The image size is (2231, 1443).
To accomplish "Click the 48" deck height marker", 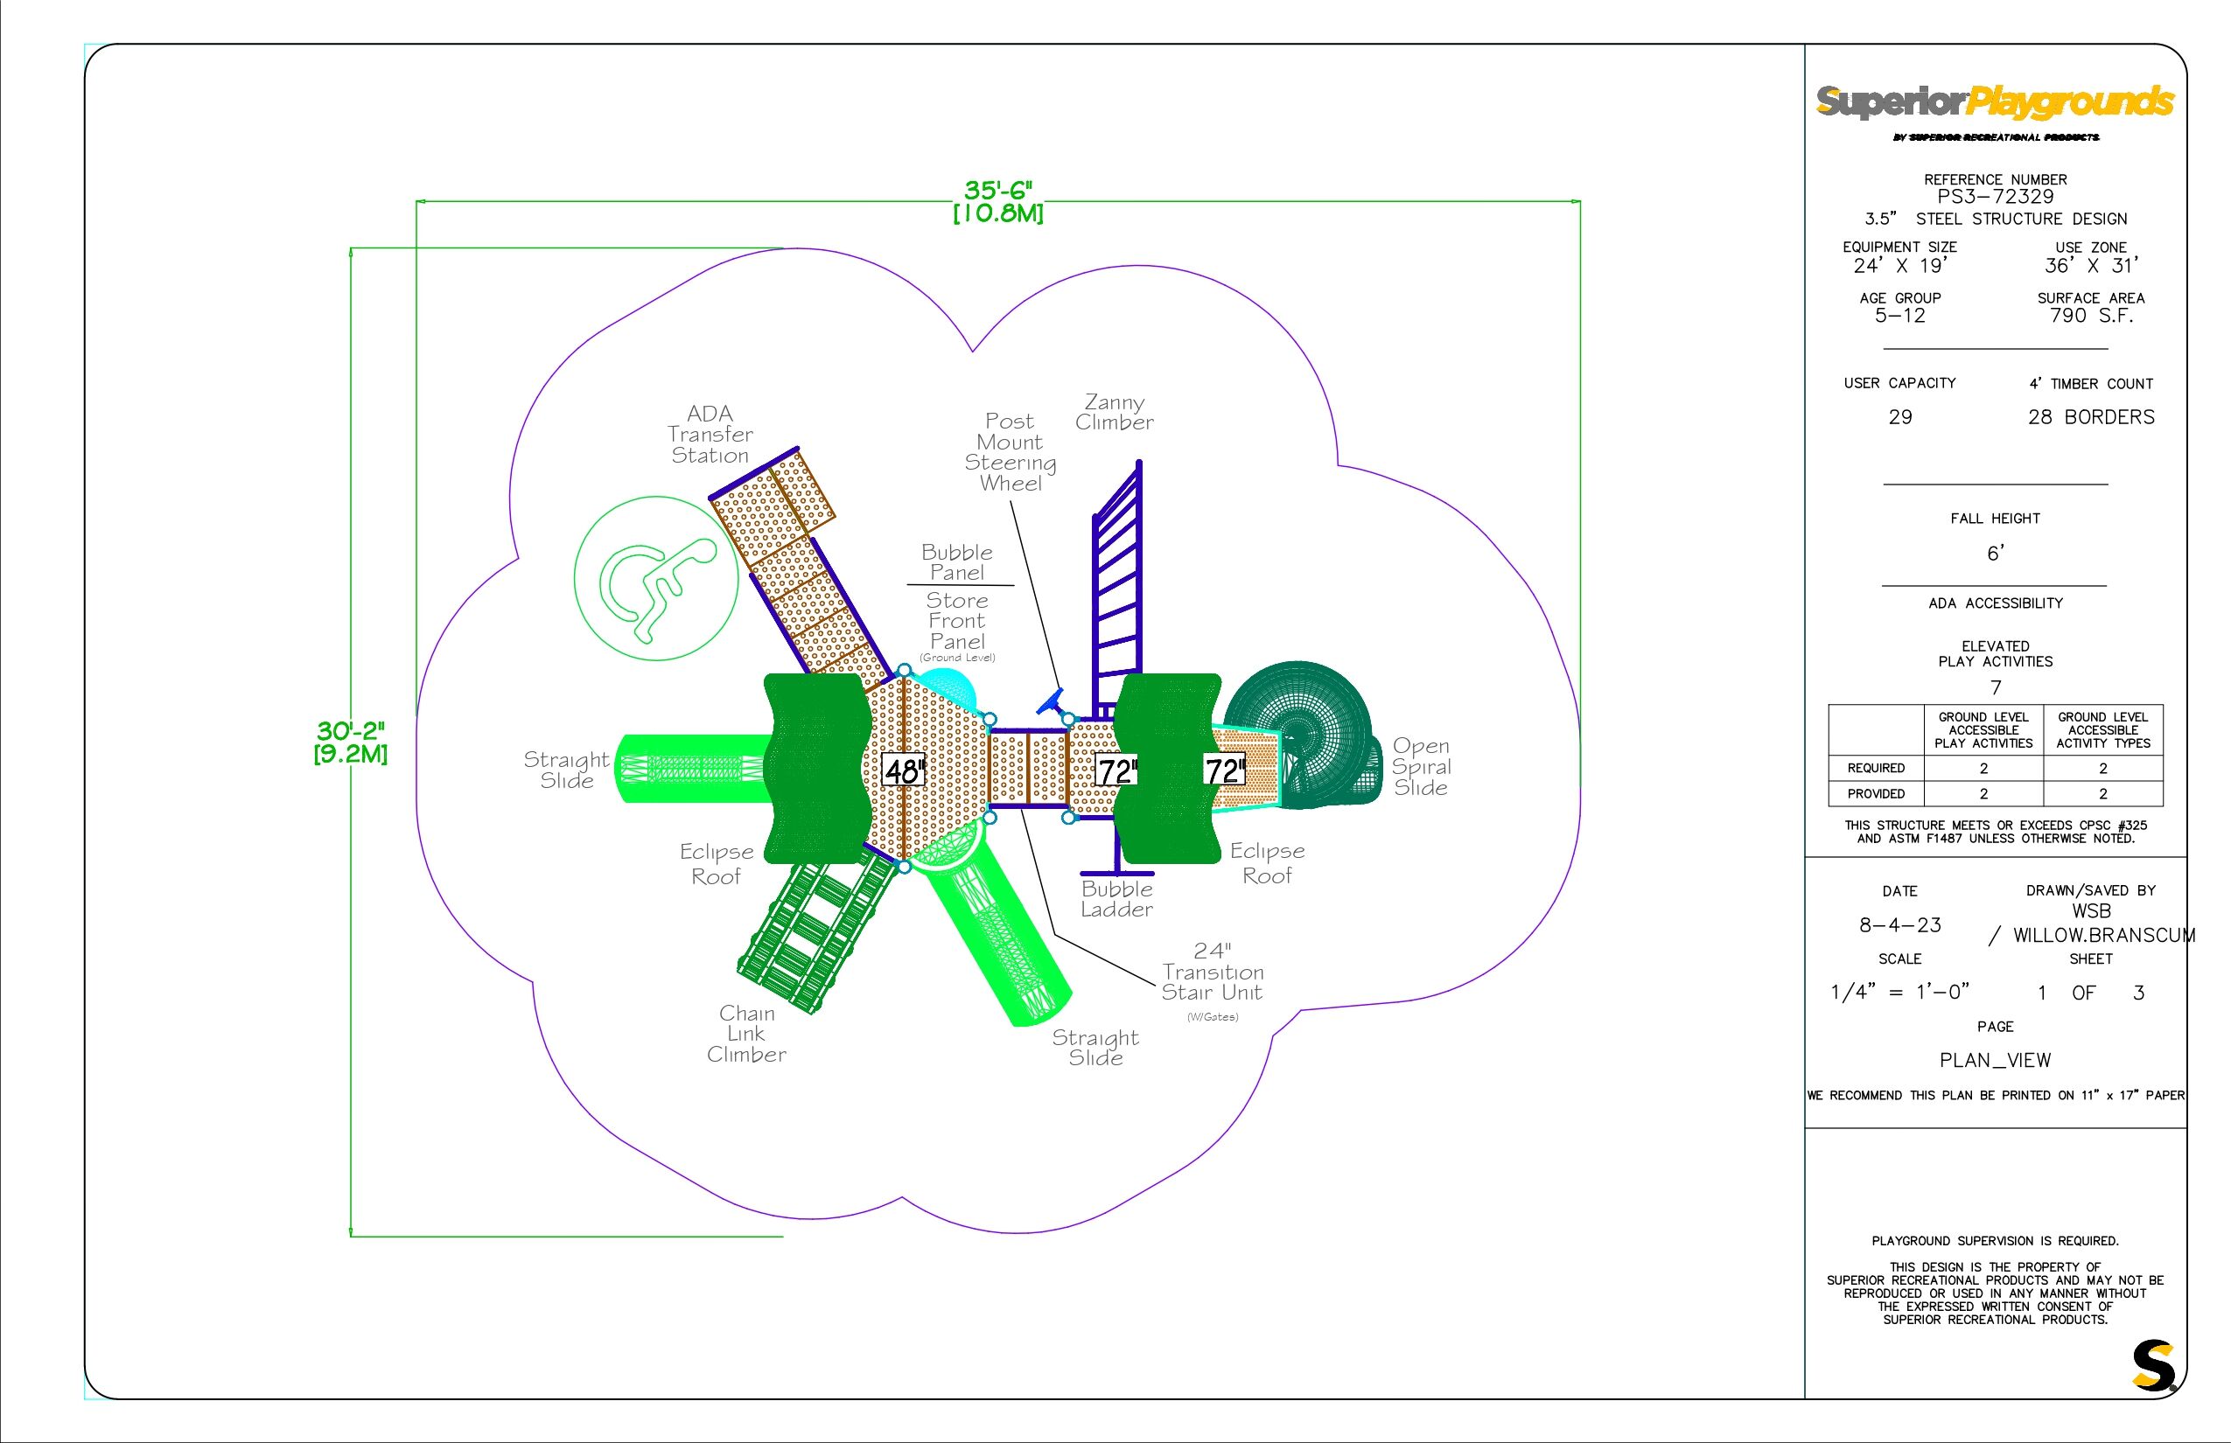I will 904,770.
